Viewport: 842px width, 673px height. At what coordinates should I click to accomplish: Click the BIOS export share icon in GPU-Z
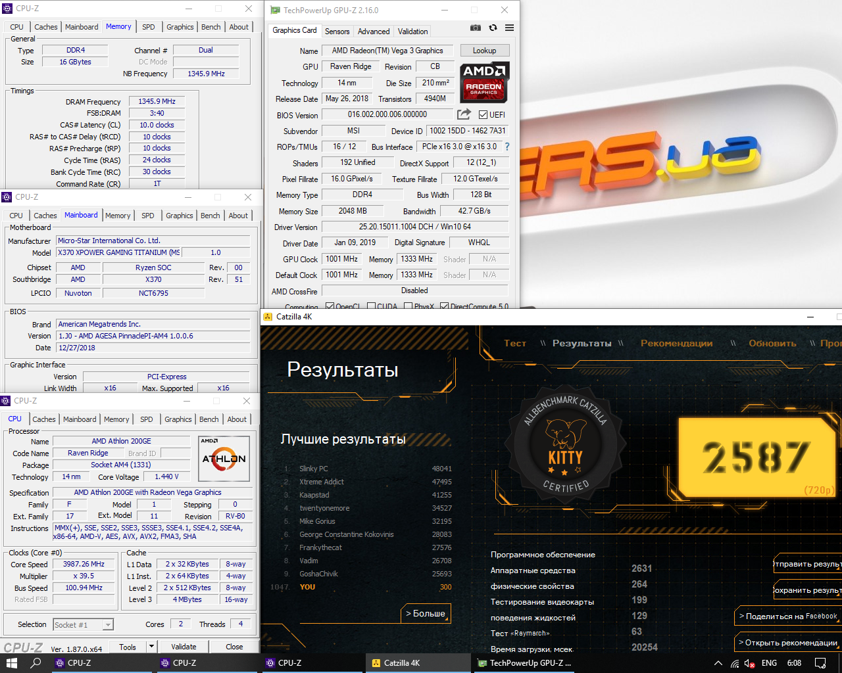coord(464,114)
